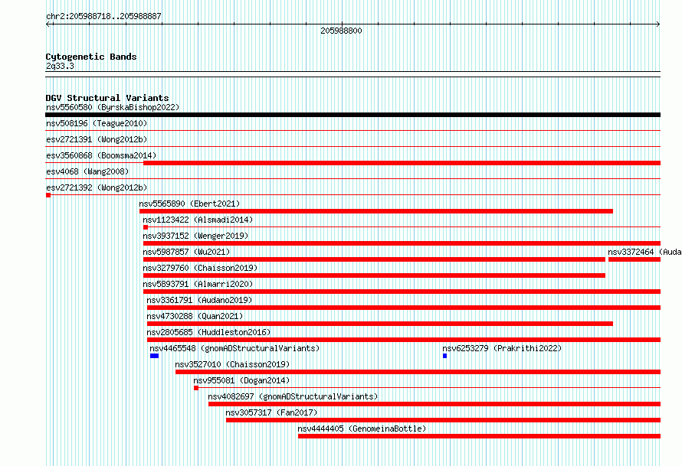Click the nsv5893791 (Almarri2020) label
The width and height of the screenshot is (682, 466).
(198, 284)
